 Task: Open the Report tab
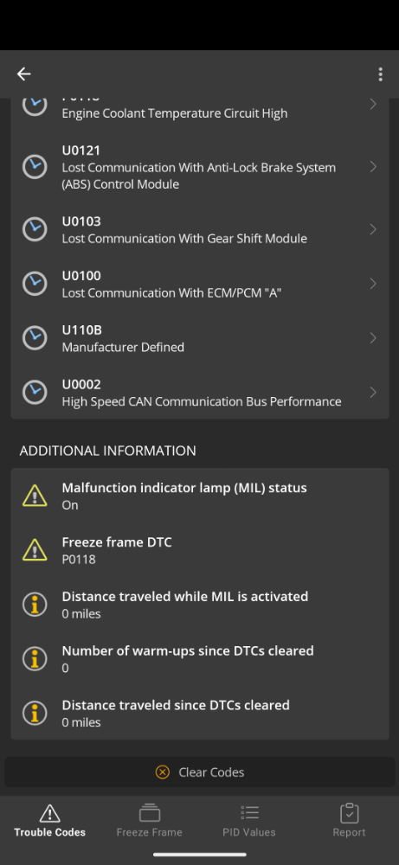(x=349, y=820)
